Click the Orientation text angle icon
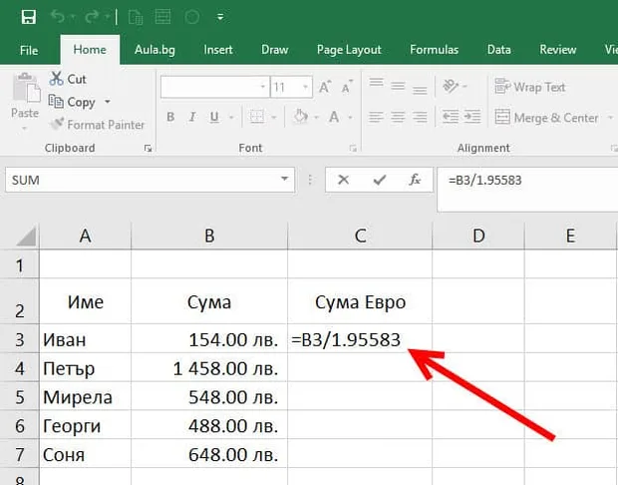This screenshot has width=618, height=485. pyautogui.click(x=451, y=86)
